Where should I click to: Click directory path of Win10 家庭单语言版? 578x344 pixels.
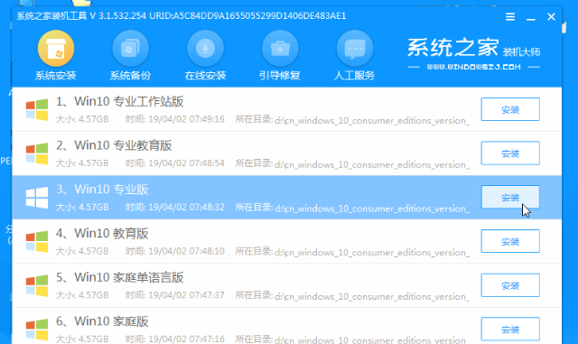pos(372,296)
